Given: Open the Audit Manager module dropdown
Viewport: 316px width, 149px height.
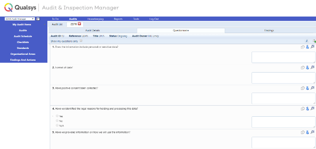Looking at the screenshot, I should pyautogui.click(x=20, y=19).
